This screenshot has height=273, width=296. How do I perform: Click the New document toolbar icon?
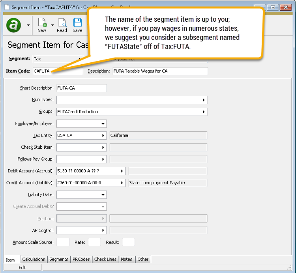41,23
